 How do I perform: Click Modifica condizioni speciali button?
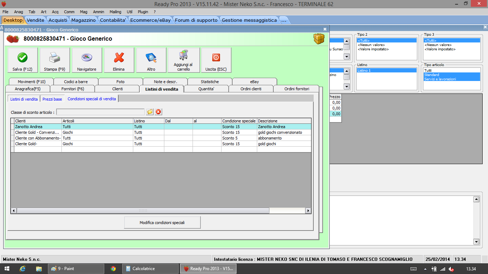click(x=162, y=223)
